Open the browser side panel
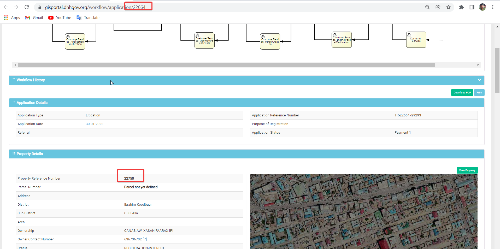Image resolution: width=500 pixels, height=249 pixels. (472, 7)
